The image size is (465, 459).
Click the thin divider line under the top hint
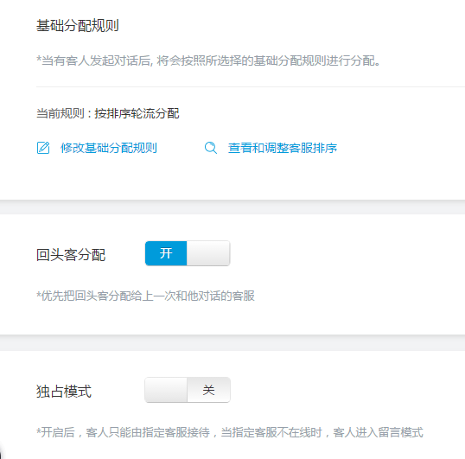[x=251, y=87]
